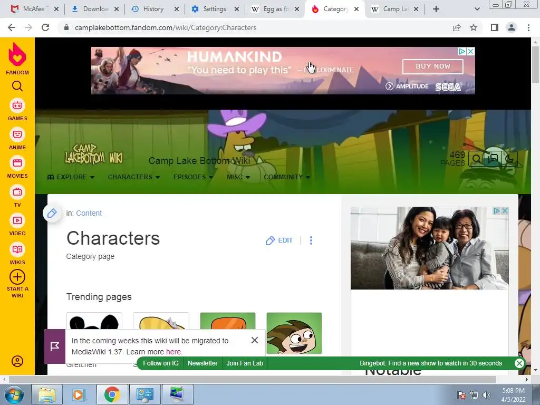
Task: Close the Settings tab
Action: pos(237,9)
